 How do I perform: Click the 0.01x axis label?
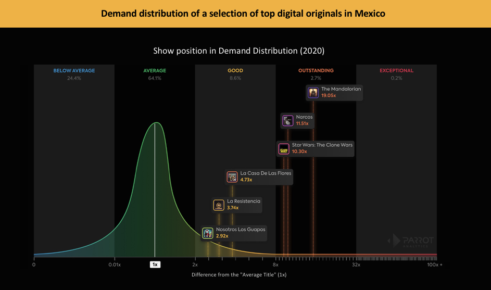pos(115,265)
